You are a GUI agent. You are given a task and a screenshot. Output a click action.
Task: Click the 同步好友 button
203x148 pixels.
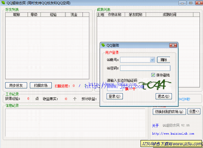click(16, 85)
